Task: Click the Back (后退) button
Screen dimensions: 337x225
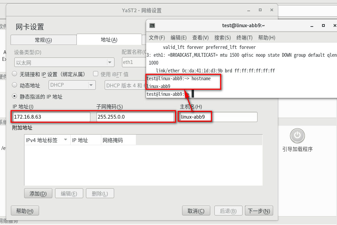Action: [228, 211]
